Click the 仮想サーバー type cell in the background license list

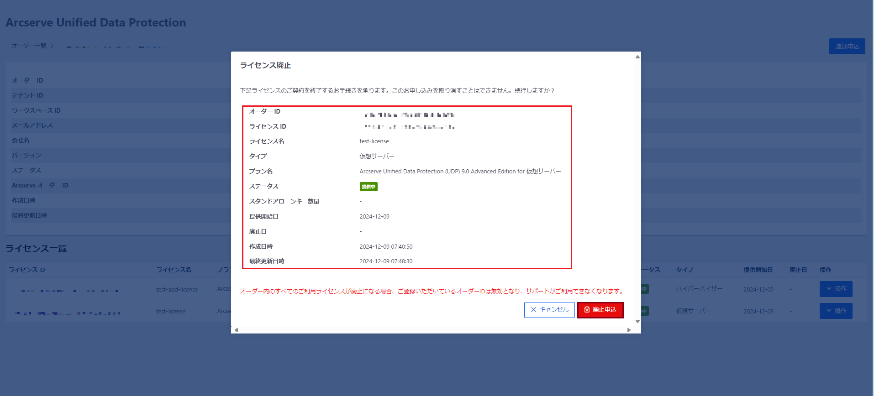(x=694, y=311)
